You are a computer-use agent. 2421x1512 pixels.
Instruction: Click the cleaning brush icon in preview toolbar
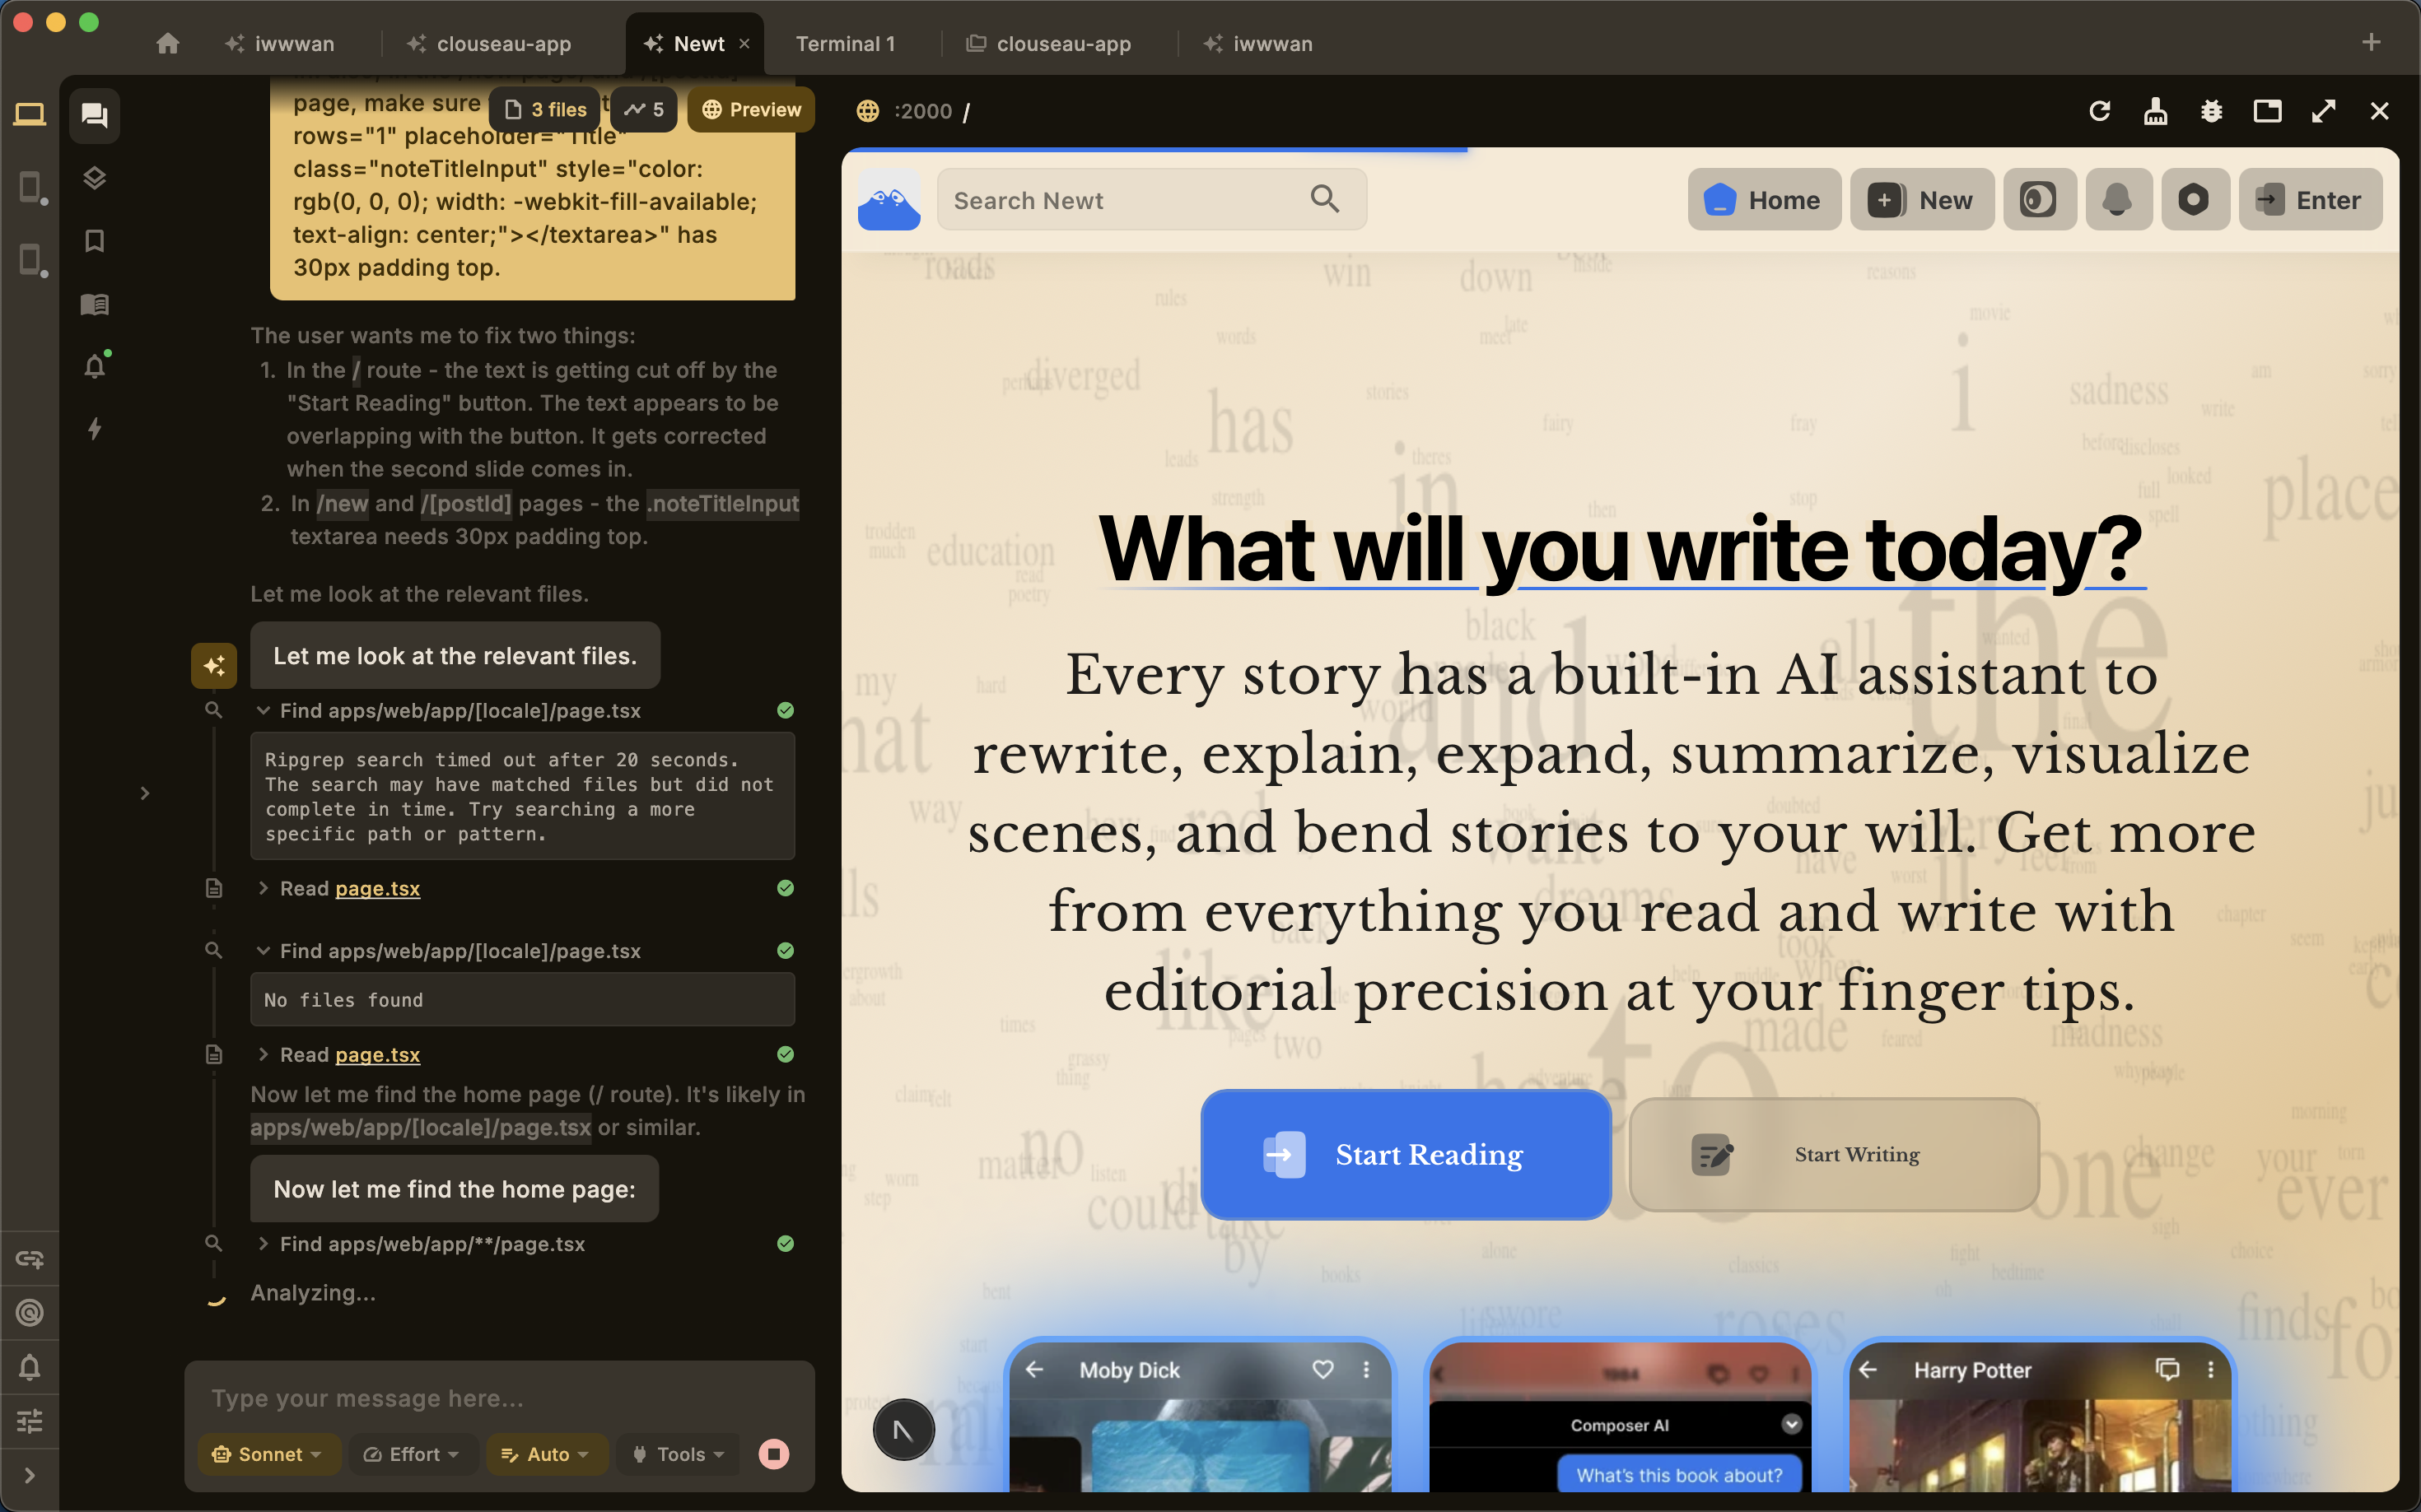(2156, 111)
